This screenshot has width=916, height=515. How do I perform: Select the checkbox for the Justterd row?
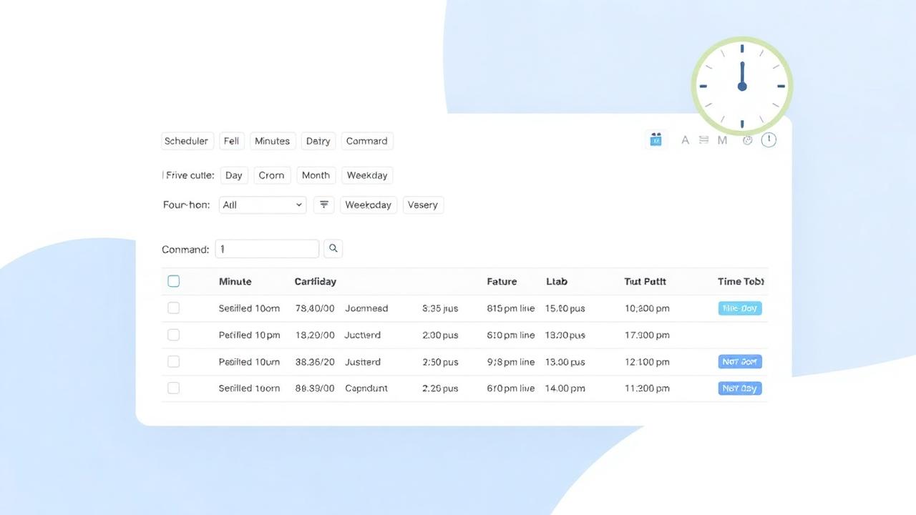coord(173,362)
